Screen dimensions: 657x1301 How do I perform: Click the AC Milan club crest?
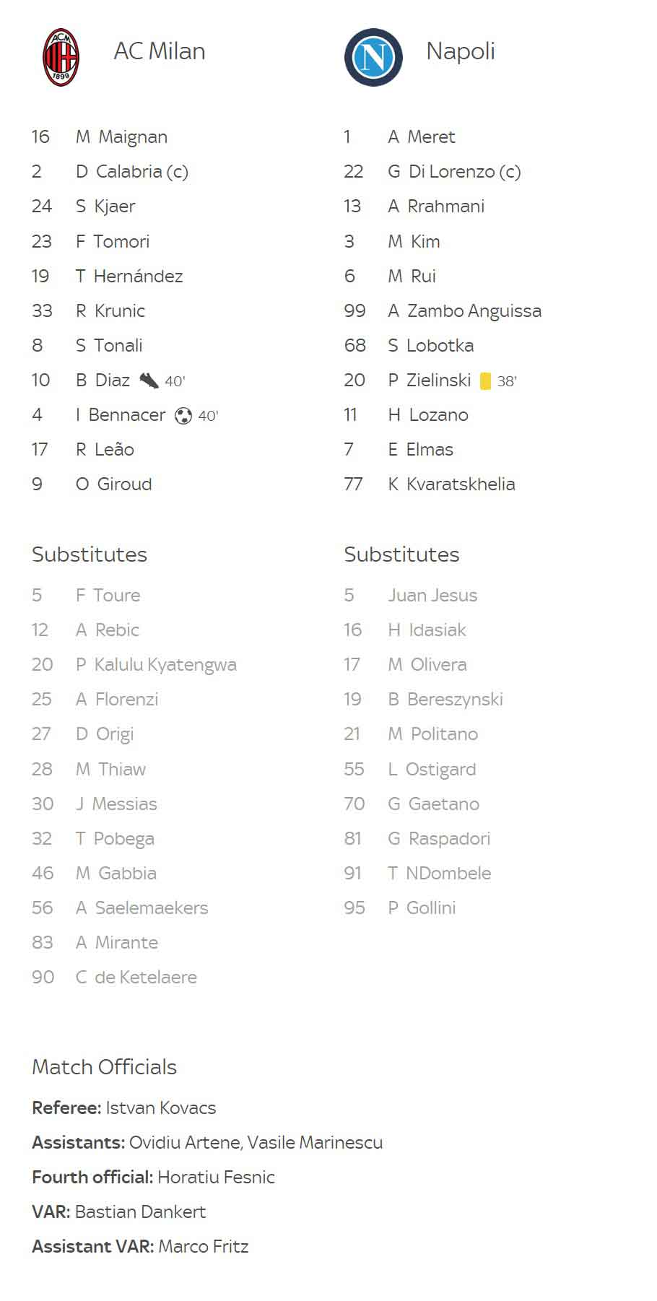point(61,57)
